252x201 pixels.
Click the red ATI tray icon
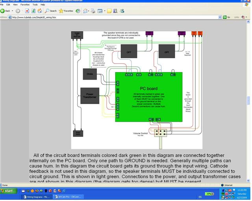(x=230, y=190)
